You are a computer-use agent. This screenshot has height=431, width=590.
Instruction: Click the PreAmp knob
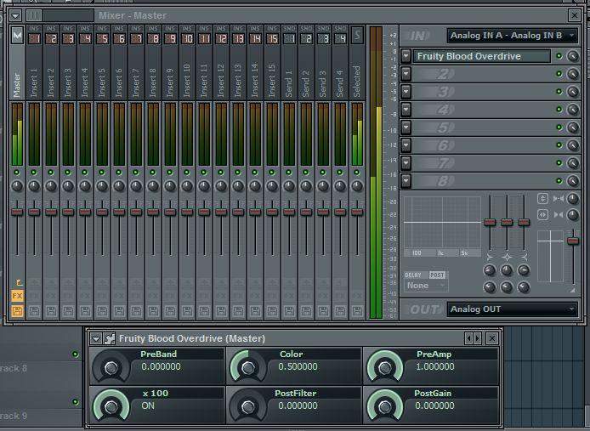pos(384,367)
